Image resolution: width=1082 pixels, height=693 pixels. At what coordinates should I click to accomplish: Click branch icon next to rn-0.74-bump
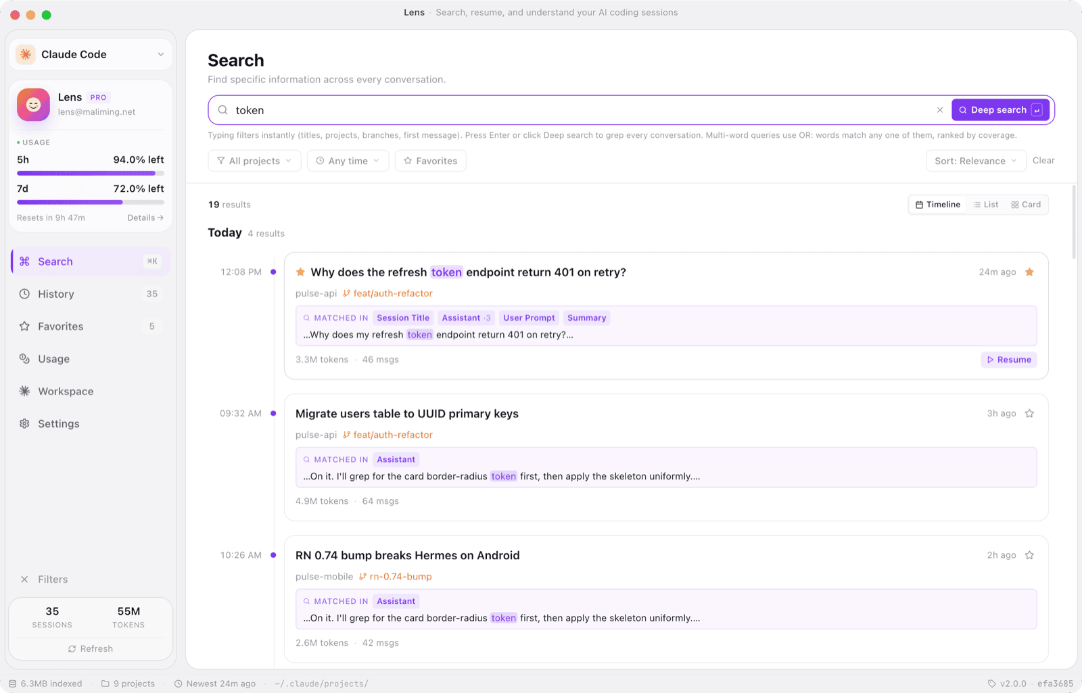[x=363, y=577]
